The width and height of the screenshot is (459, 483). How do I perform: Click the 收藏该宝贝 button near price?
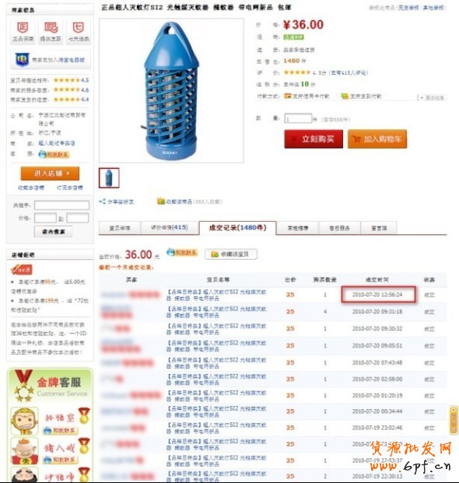[x=231, y=254]
